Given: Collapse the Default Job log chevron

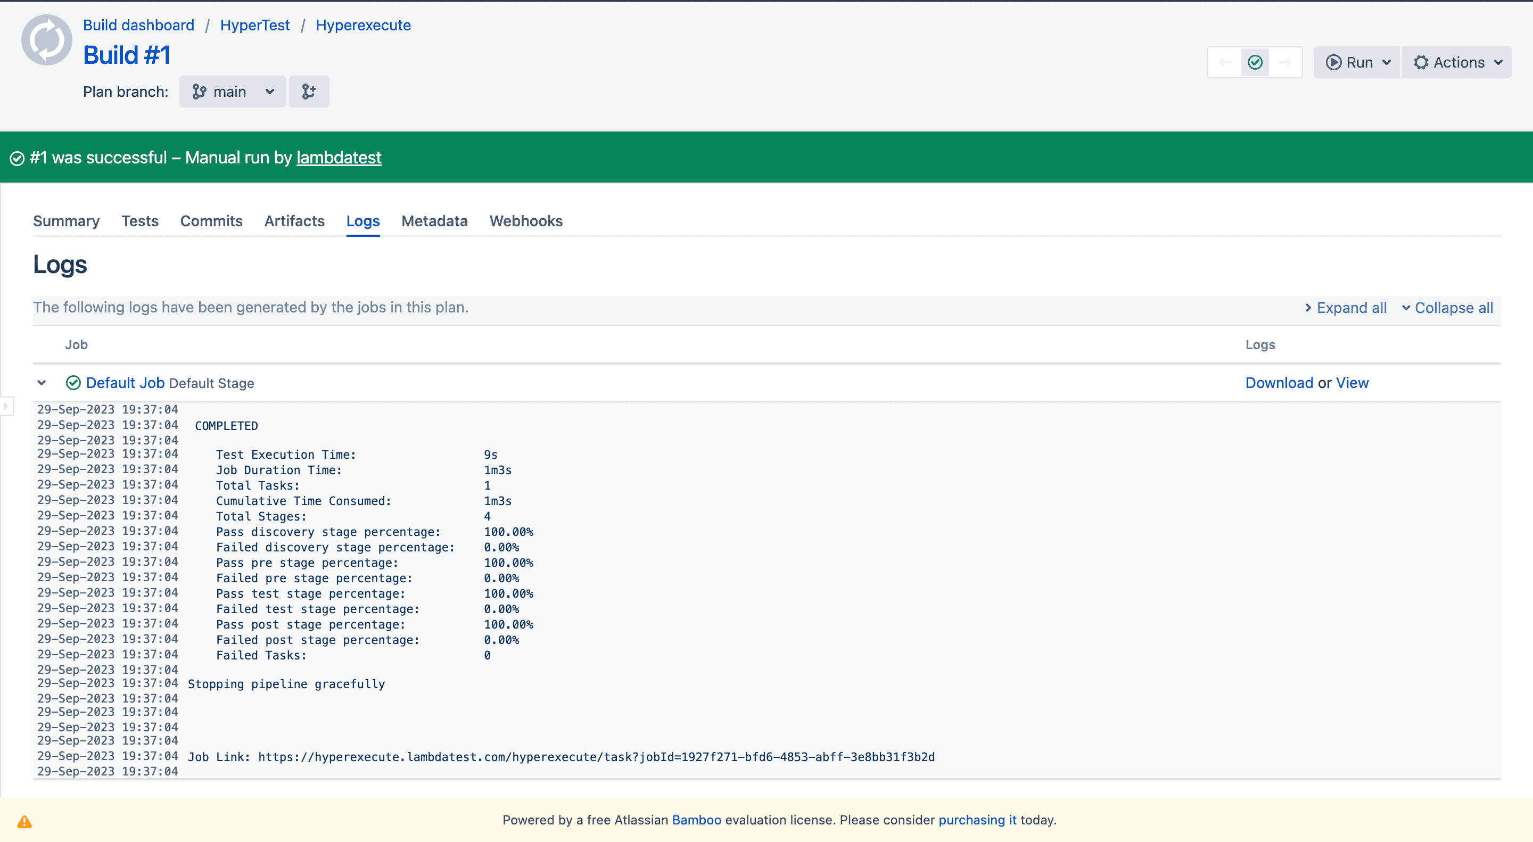Looking at the screenshot, I should click(x=42, y=383).
